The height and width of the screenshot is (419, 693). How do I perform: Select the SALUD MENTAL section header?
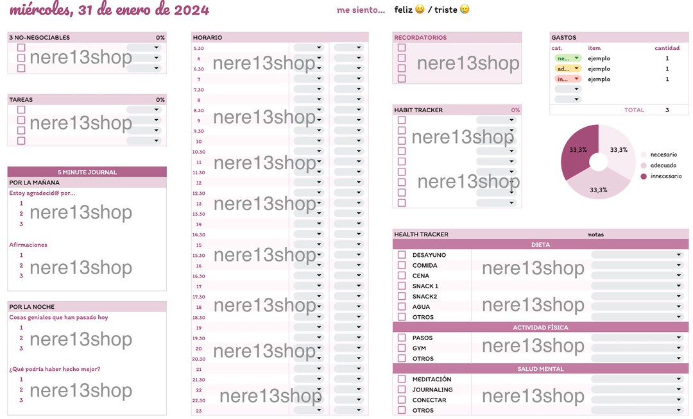pyautogui.click(x=540, y=369)
